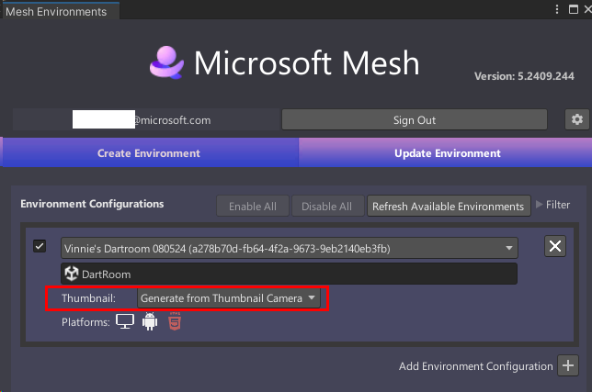Viewport: 592px width, 392px height.
Task: Click the DartRoom scene field
Action: click(290, 274)
